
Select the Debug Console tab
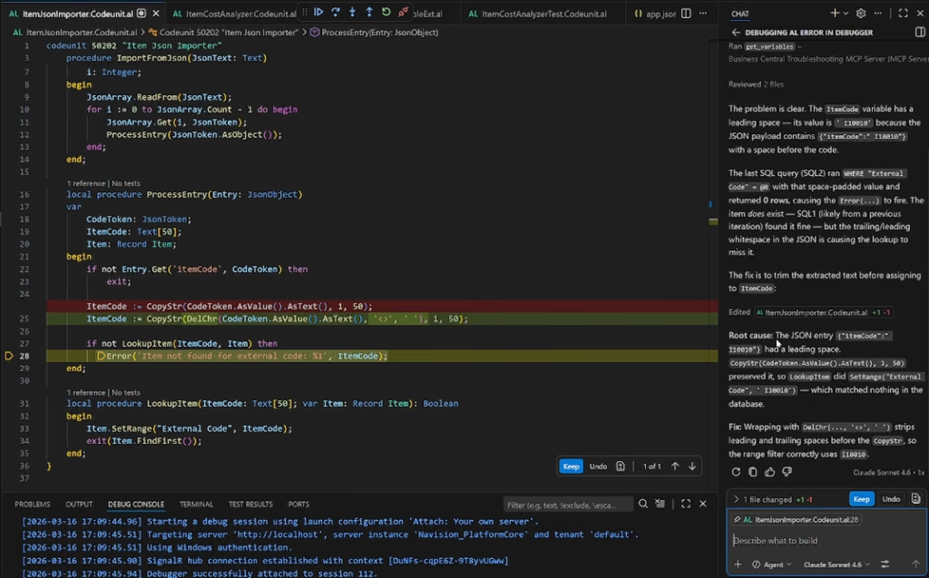136,504
